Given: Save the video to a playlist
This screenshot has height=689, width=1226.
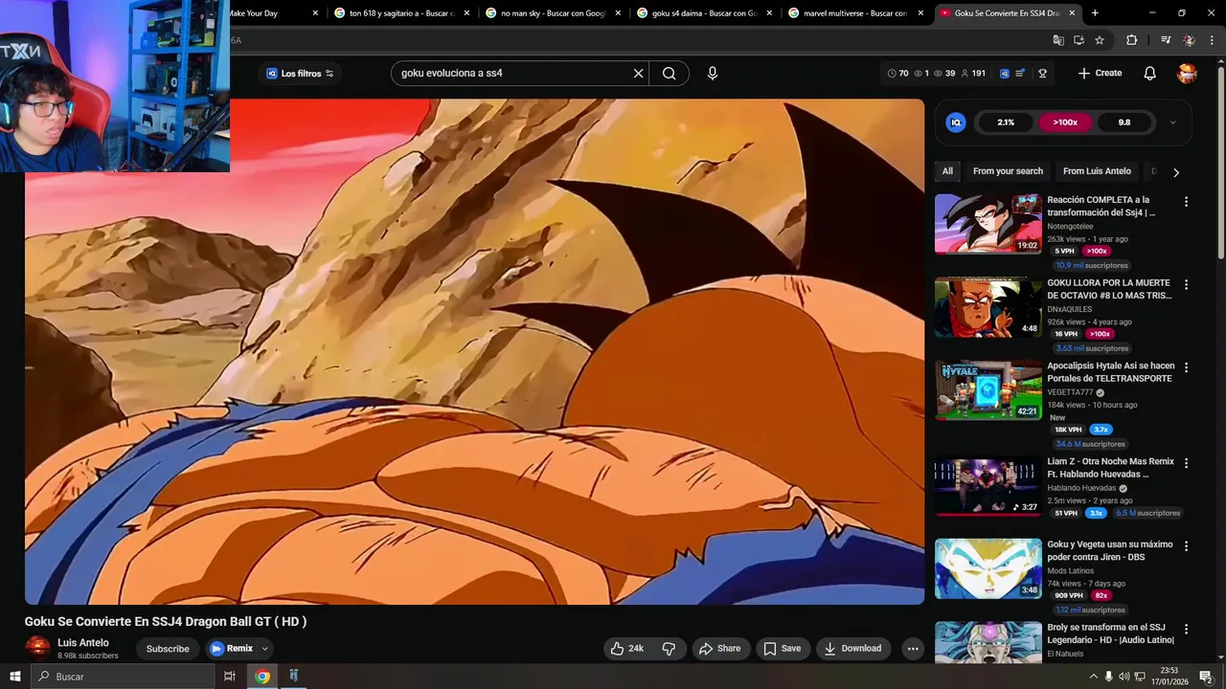Looking at the screenshot, I should [x=782, y=649].
